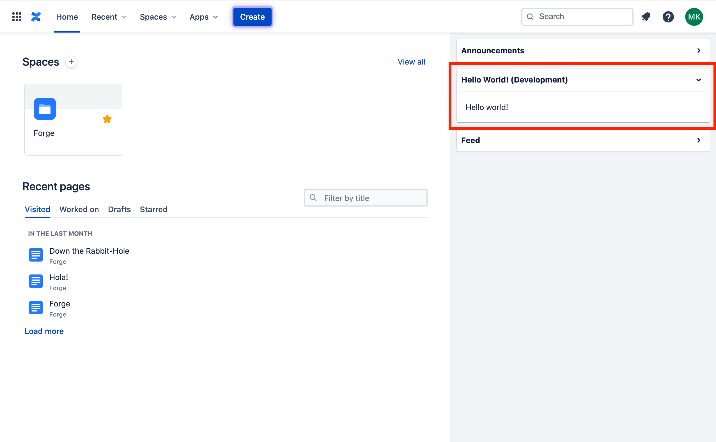Select the Home menu item
This screenshot has height=442, width=716.
pyautogui.click(x=66, y=17)
